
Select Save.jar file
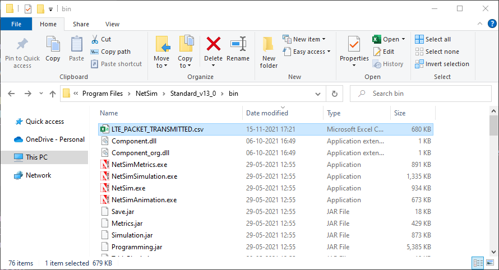pyautogui.click(x=266, y=212)
